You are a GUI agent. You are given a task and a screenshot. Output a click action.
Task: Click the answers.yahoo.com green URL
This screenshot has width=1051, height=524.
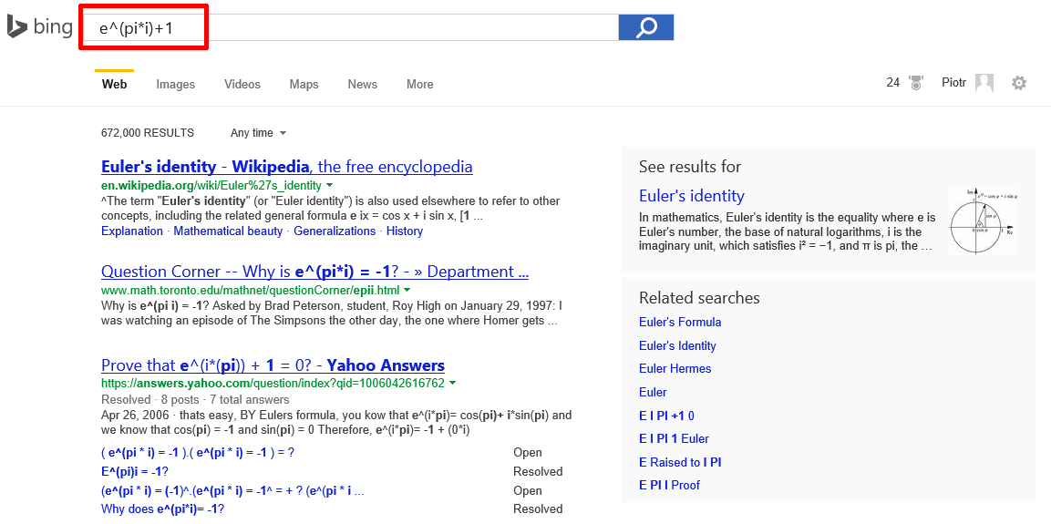pyautogui.click(x=273, y=384)
